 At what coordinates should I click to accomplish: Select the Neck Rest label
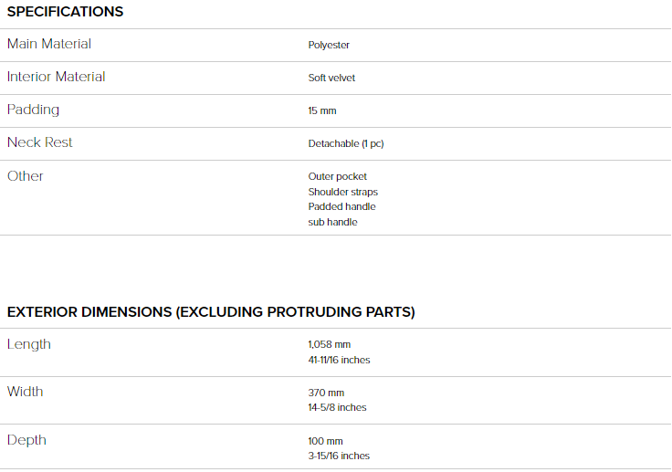40,142
